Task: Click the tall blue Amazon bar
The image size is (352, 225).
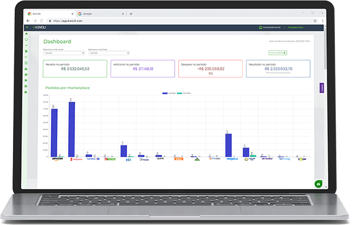Action: coord(54,133)
